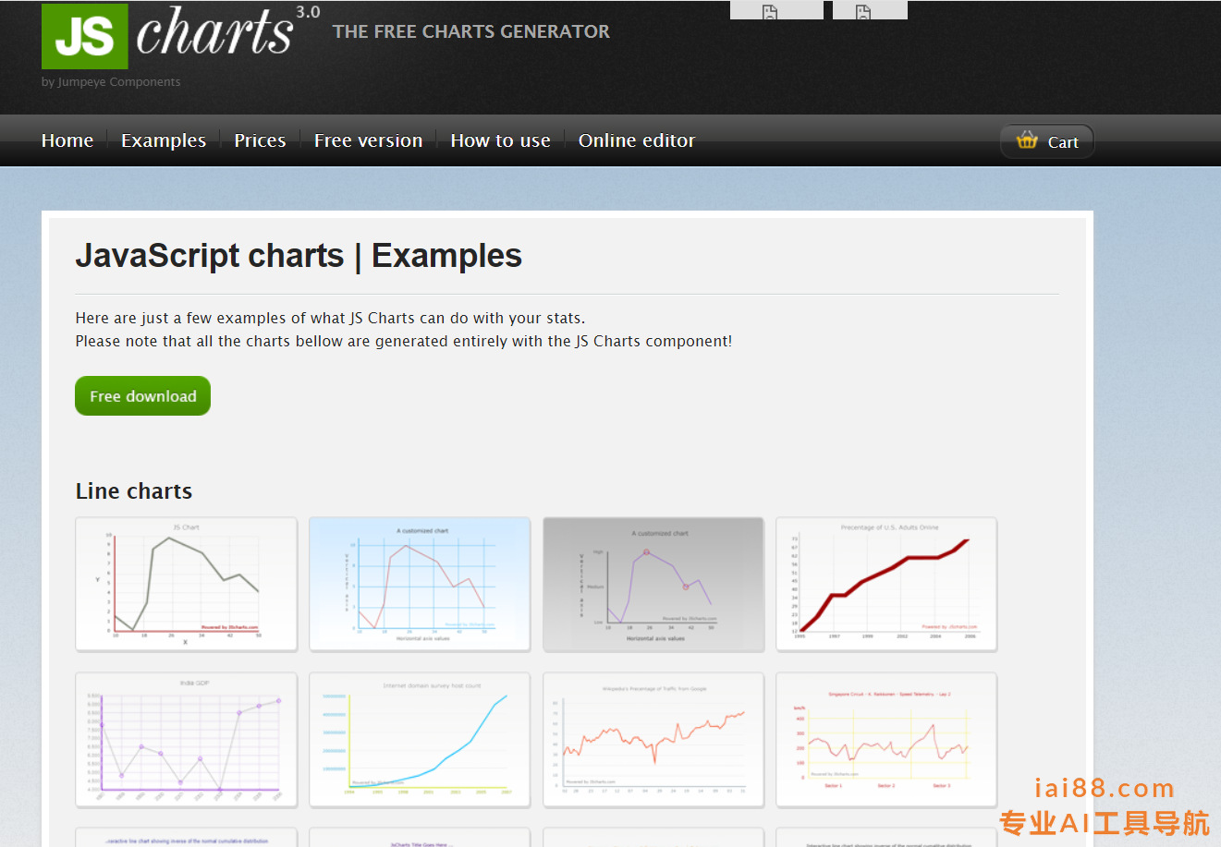
Task: Click the 'Line charts' section heading
Action: pos(134,491)
